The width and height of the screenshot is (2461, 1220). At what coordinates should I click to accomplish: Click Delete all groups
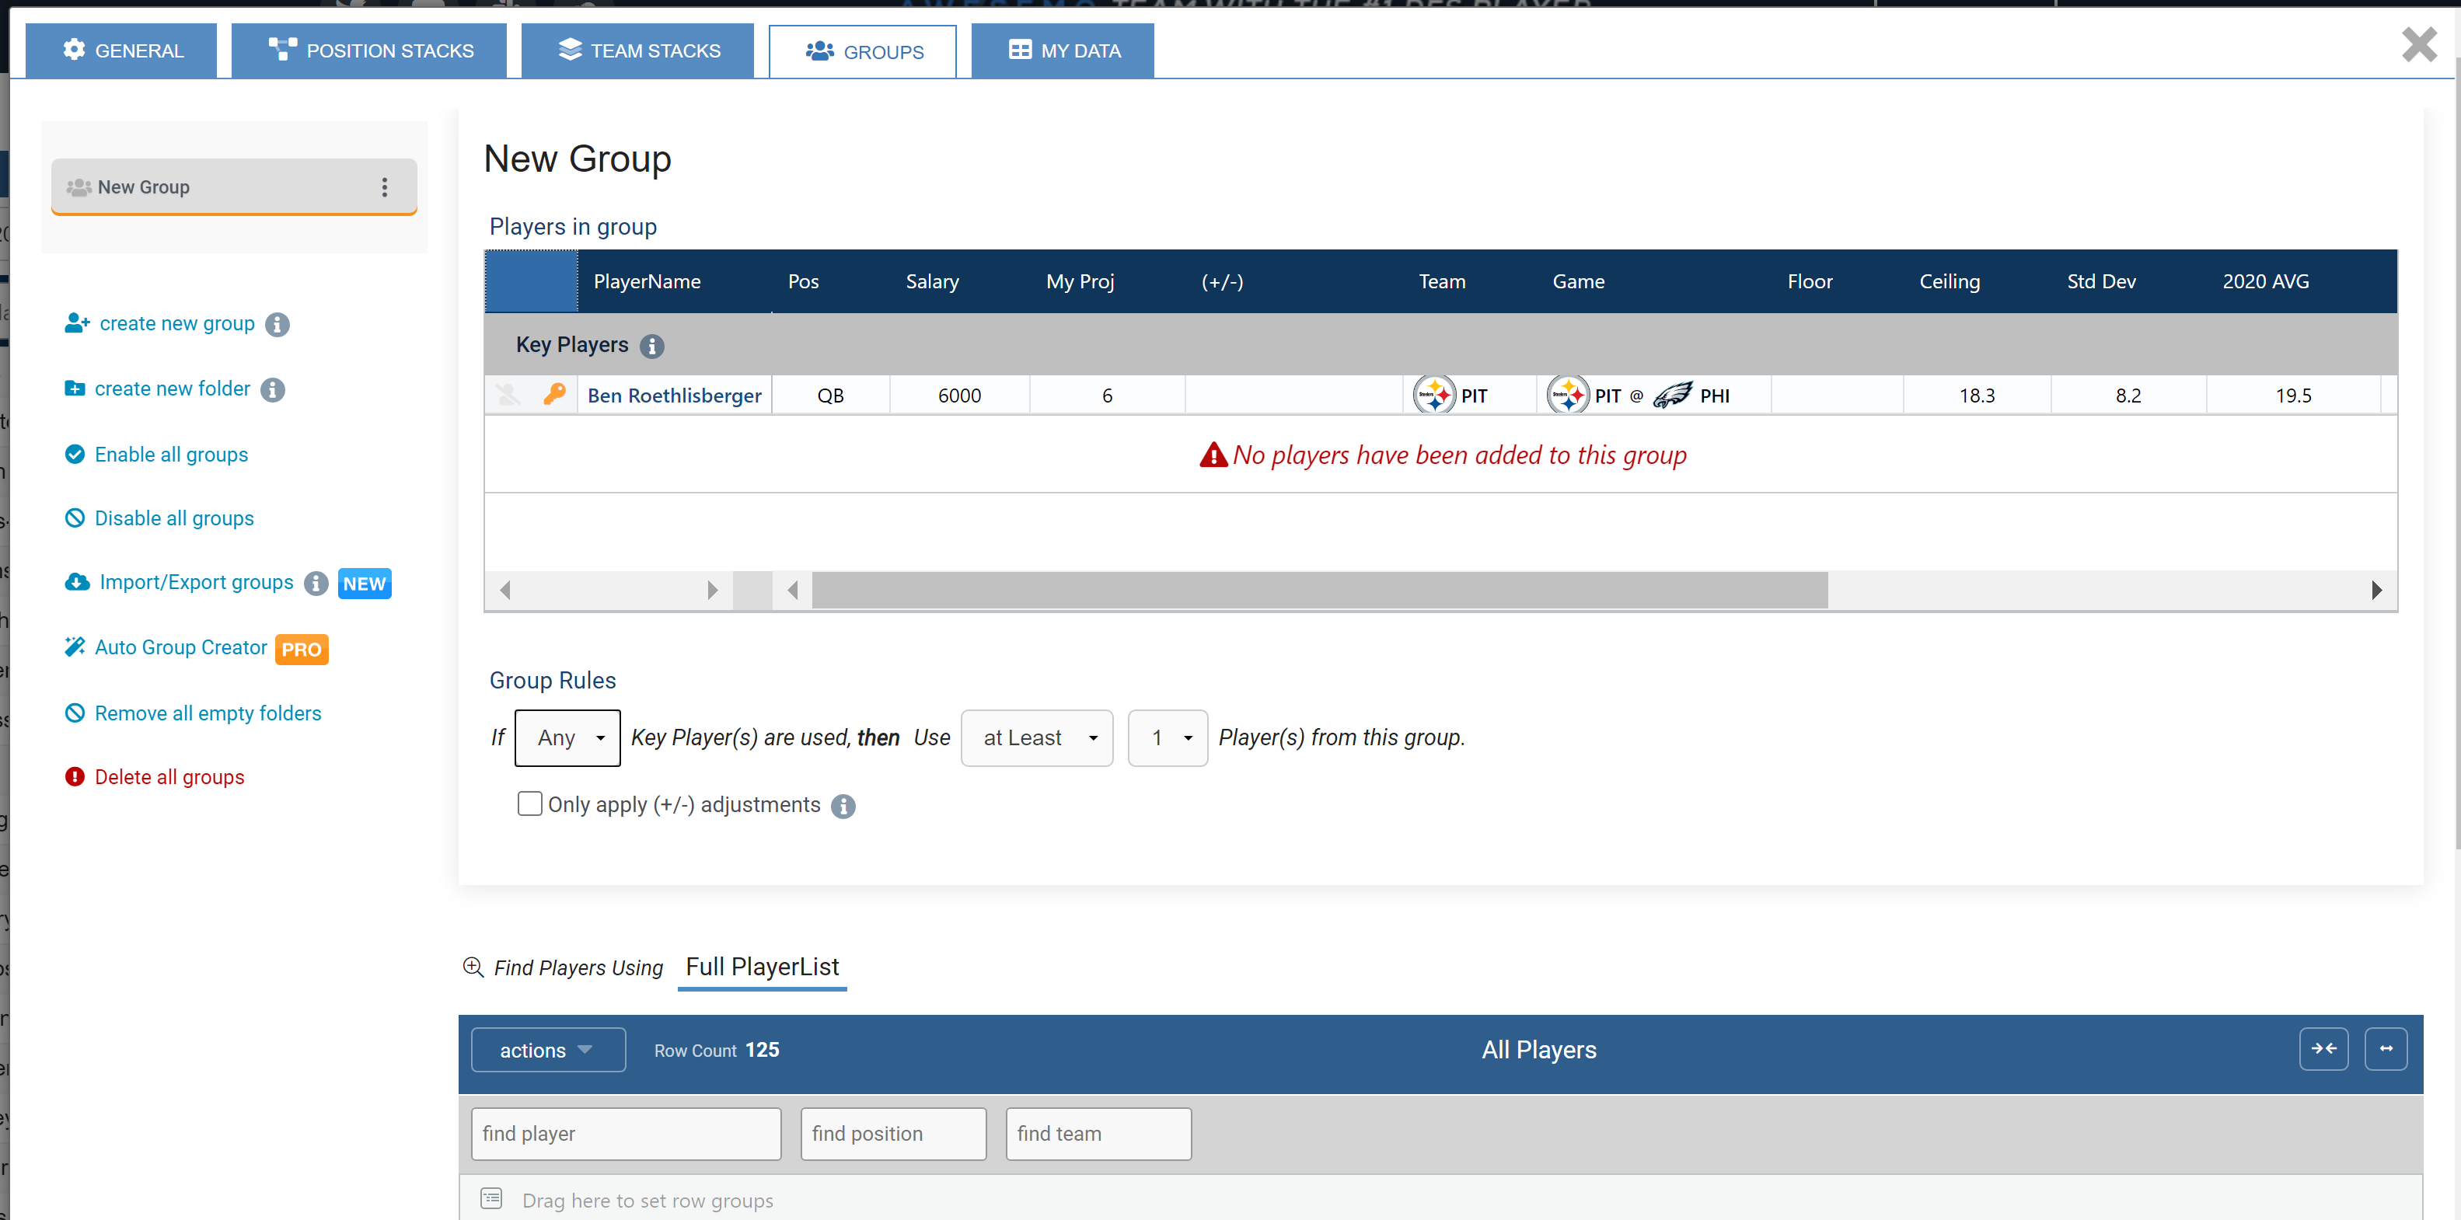click(169, 778)
